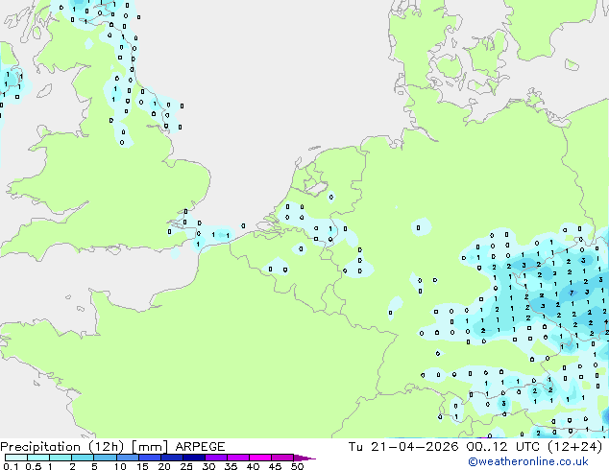Click the legend swatch between 30 and 35
Screen dimensions: 609x470
[x=216, y=458]
